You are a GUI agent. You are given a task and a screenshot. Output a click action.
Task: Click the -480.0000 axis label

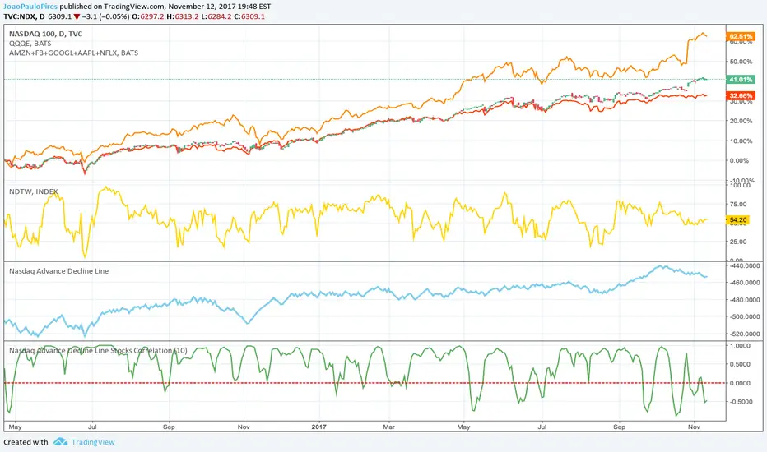click(x=745, y=299)
